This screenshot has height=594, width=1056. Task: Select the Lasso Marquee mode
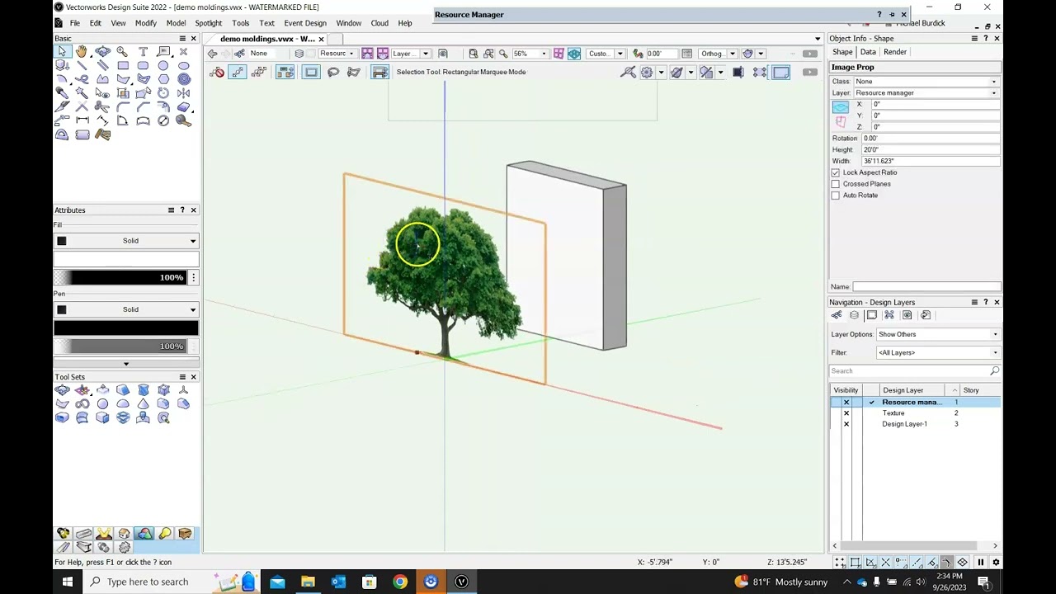tap(333, 72)
